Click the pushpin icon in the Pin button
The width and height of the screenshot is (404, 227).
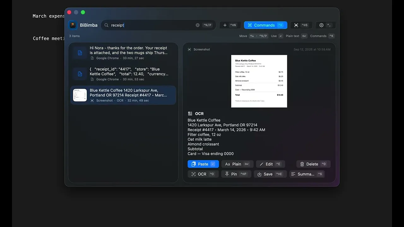[227, 174]
